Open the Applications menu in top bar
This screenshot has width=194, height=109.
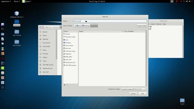[x=6, y=1]
